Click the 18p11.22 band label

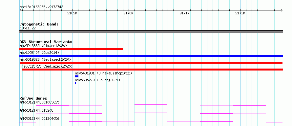tap(28, 28)
